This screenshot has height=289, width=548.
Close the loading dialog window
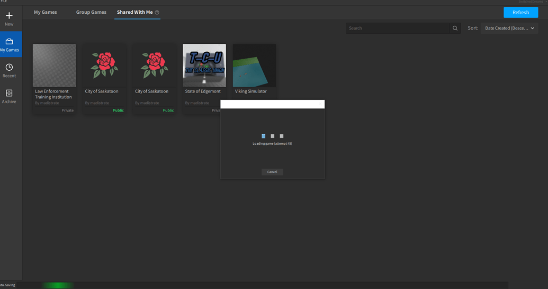point(320,104)
